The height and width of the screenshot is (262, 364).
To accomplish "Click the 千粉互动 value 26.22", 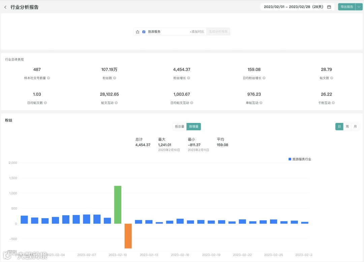I will click(x=326, y=94).
